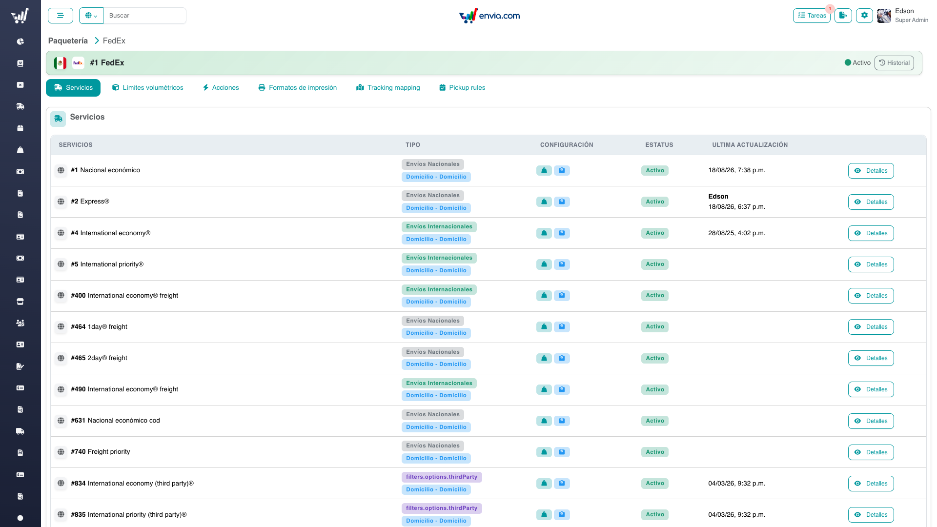
Task: Click "Domicilio - Domicilio" tag on #740 Freight priority
Action: pos(436,458)
